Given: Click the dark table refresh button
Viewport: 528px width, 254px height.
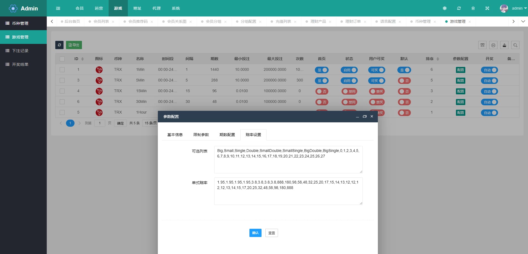Looking at the screenshot, I should [59, 45].
